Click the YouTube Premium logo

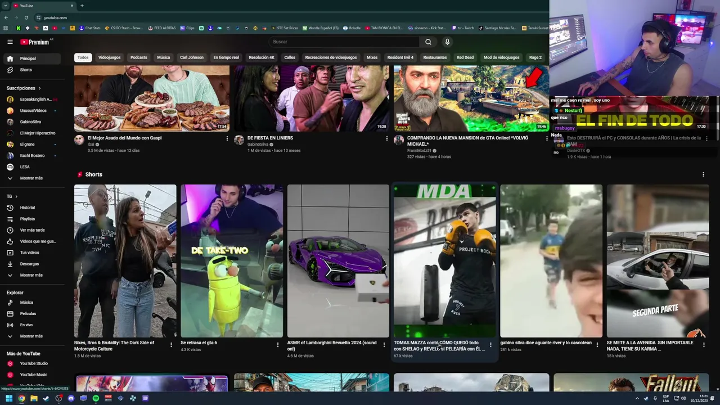pyautogui.click(x=35, y=42)
